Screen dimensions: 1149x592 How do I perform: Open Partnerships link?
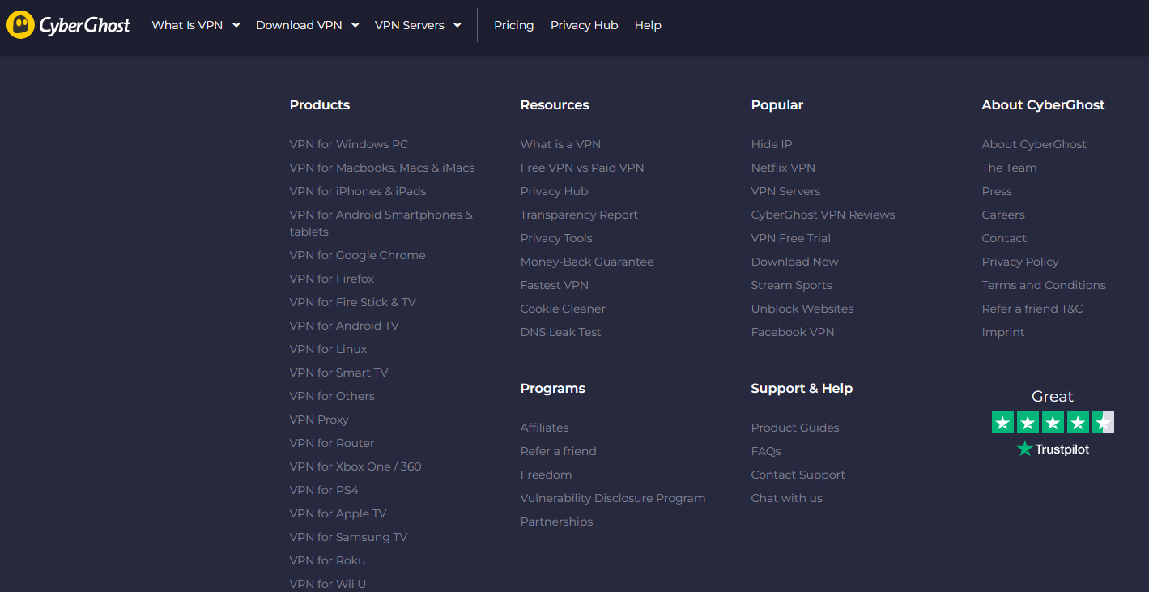557,522
